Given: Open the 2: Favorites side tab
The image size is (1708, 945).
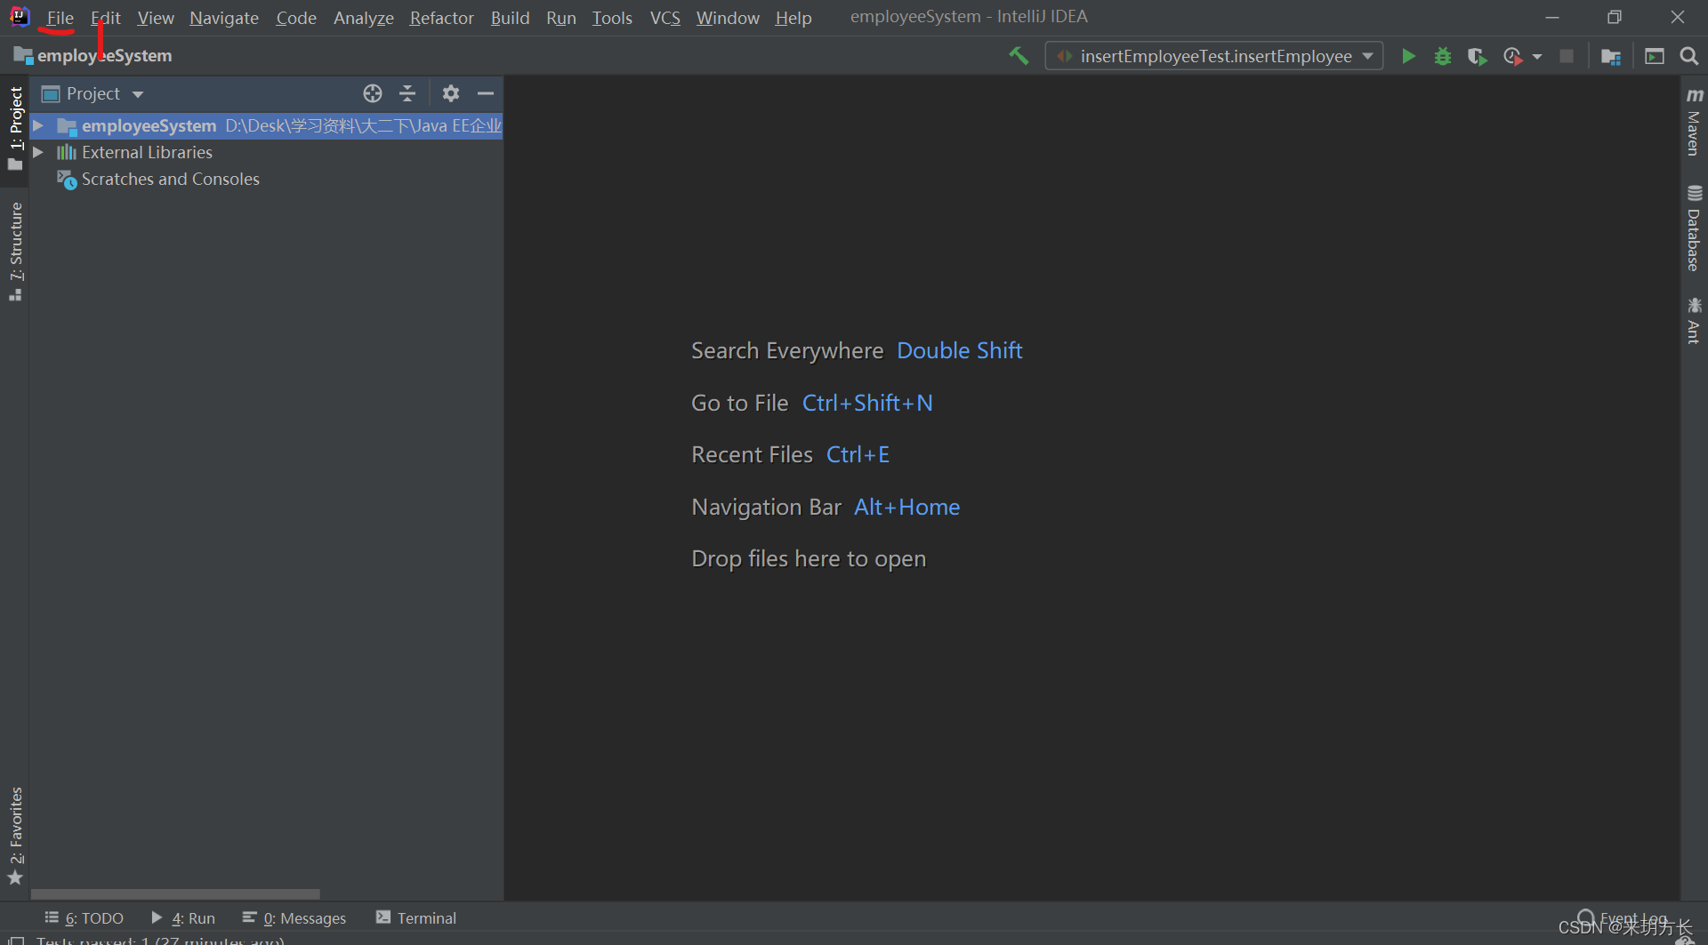Looking at the screenshot, I should [x=15, y=836].
